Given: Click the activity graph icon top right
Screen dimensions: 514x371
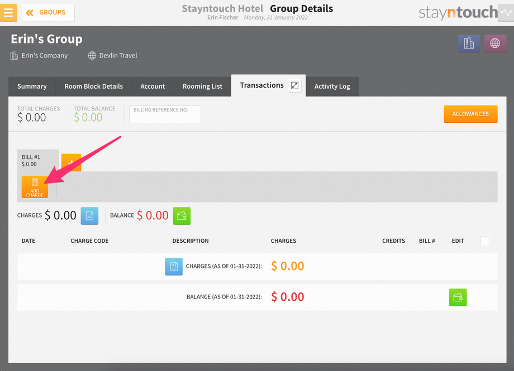Looking at the screenshot, I should pos(506,13).
